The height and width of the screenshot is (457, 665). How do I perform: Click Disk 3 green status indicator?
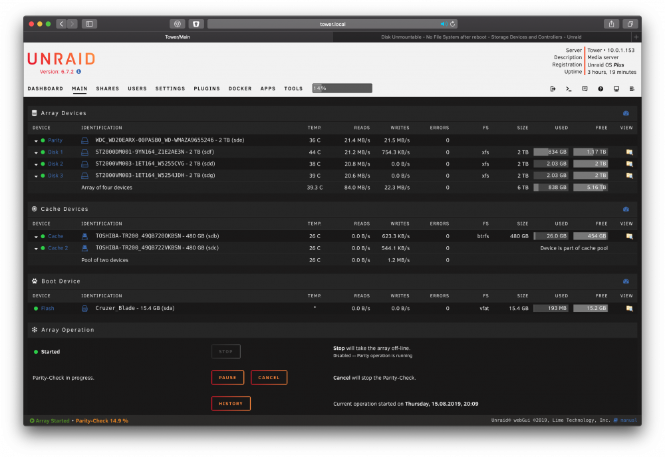coord(43,176)
